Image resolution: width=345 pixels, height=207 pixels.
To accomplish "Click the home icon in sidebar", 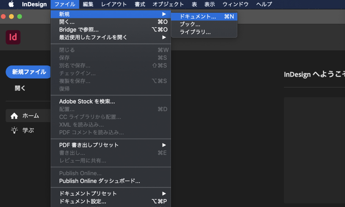I will (x=14, y=116).
